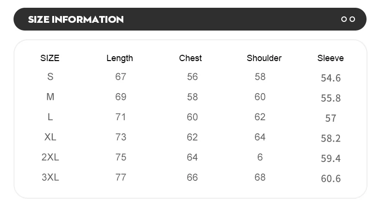Select the S size row label

click(x=50, y=77)
